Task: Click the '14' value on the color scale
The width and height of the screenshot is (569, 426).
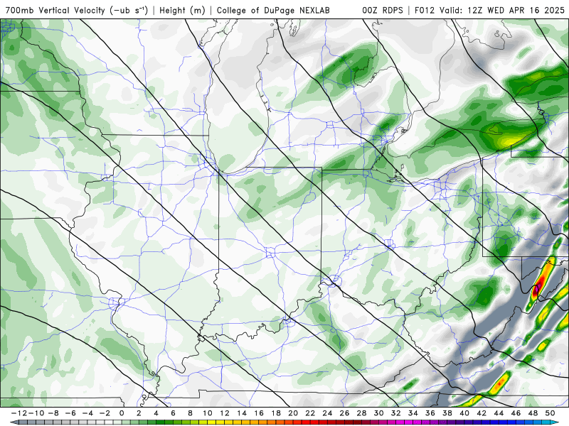Action: click(242, 413)
